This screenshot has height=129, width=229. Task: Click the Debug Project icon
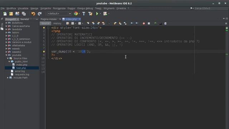tap(105, 14)
